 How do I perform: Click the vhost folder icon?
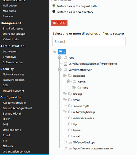tap(70, 136)
